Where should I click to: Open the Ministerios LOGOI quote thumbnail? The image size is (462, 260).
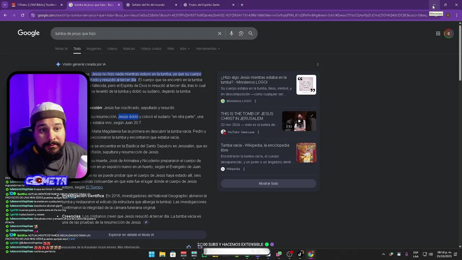(306, 85)
